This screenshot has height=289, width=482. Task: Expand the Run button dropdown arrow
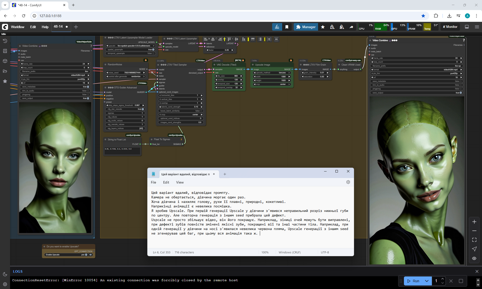click(427, 281)
